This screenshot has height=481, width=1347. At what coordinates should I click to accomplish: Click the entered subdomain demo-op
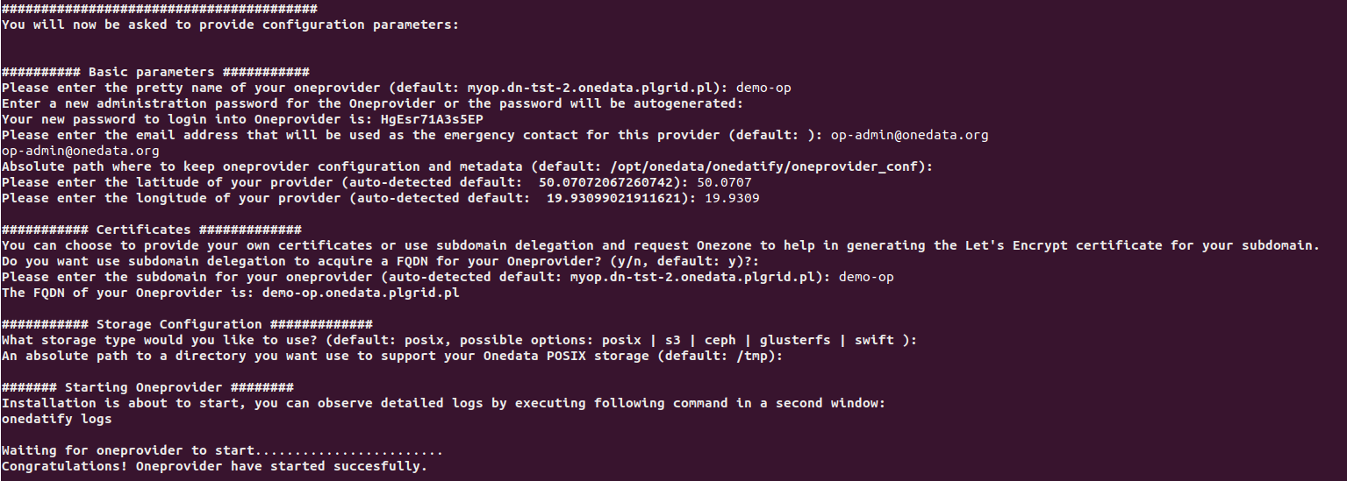click(866, 277)
